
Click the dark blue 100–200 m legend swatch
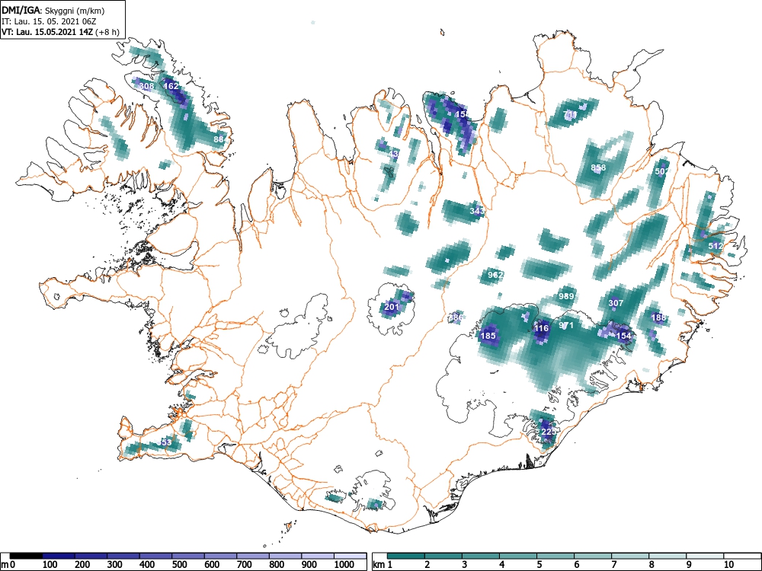[59, 556]
